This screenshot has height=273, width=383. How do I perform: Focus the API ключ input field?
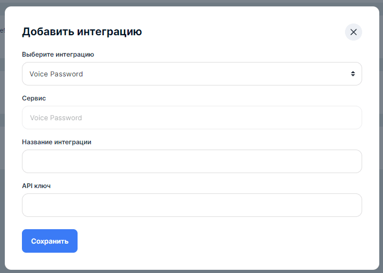coord(191,205)
